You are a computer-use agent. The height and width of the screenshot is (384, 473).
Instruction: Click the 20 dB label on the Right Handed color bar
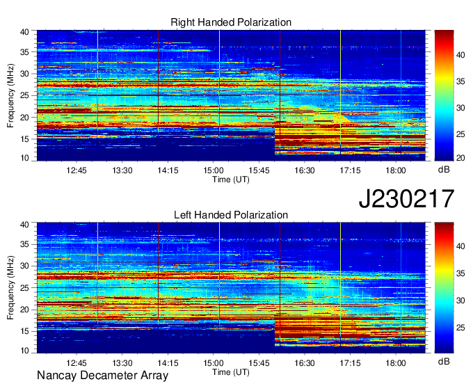(x=460, y=158)
